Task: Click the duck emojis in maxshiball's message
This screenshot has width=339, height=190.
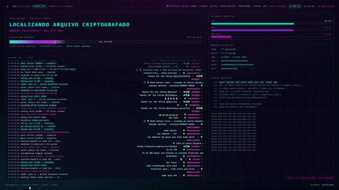Action: pos(171,99)
